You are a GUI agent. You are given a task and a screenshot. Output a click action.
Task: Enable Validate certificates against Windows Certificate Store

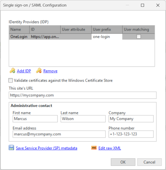10,80
